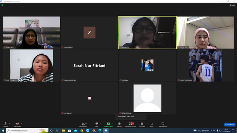Screen dimensions: 237x133
Task: Click the 'zoom baa02' name label
Action: pos(68,47)
